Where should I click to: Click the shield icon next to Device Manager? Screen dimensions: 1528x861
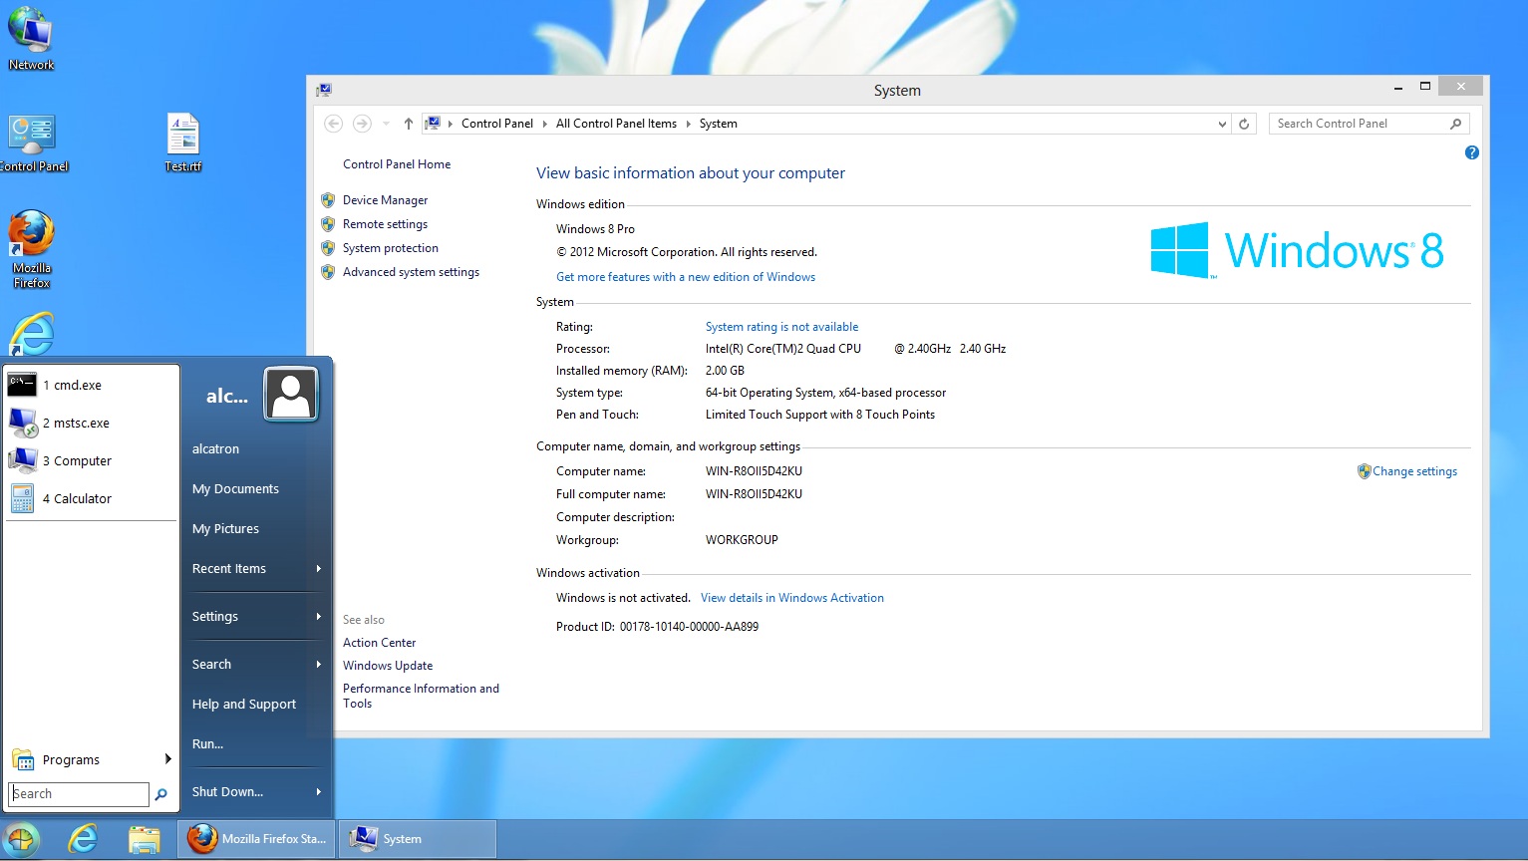pos(328,200)
